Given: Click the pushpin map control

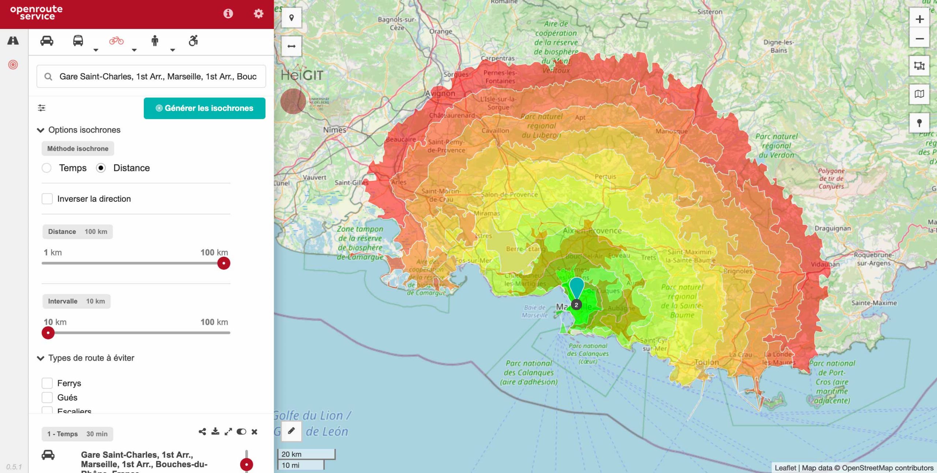Looking at the screenshot, I should click(x=919, y=123).
